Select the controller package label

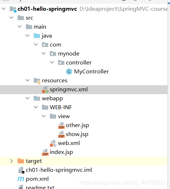click(x=79, y=63)
